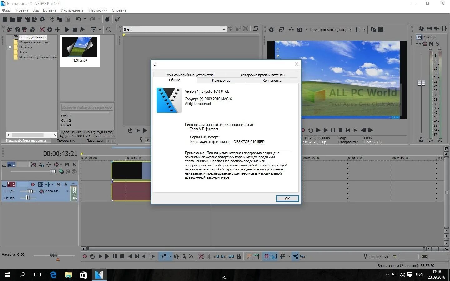The image size is (450, 281).
Task: Click the What's This help icon
Action: [117, 19]
